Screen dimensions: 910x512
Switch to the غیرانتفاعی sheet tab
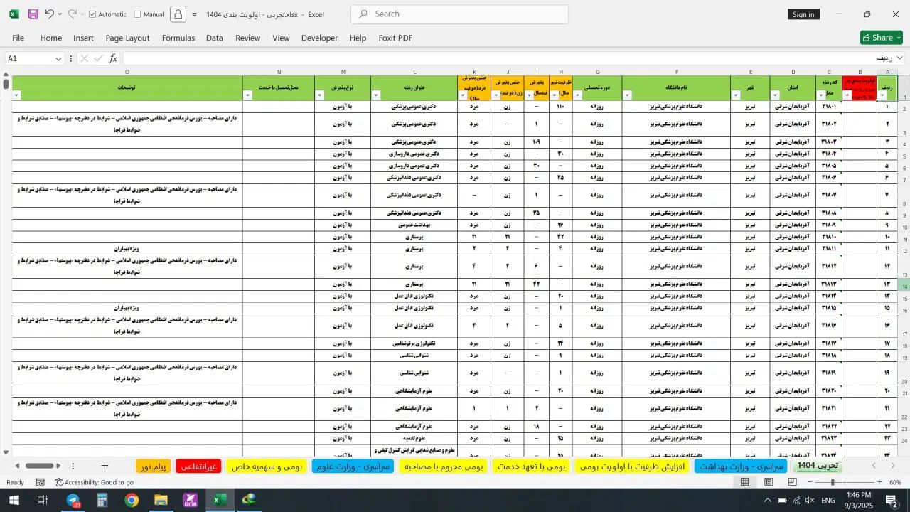(x=198, y=466)
